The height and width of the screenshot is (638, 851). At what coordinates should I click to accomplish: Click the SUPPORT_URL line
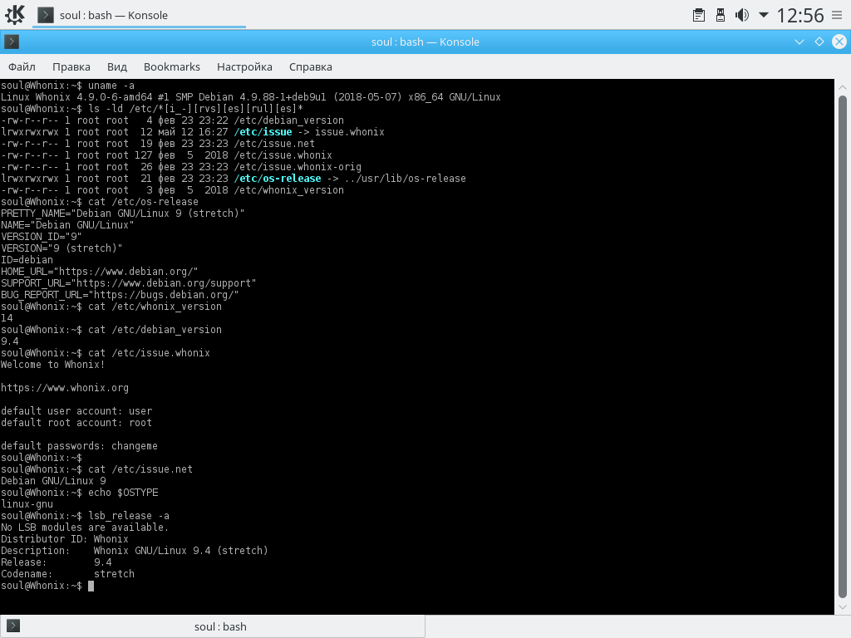tap(129, 283)
